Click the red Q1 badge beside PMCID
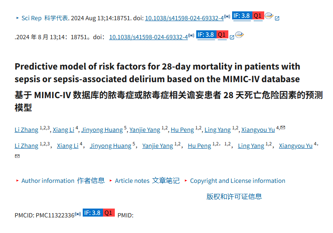Image resolution: width=333 pixels, height=233 pixels. (109, 213)
